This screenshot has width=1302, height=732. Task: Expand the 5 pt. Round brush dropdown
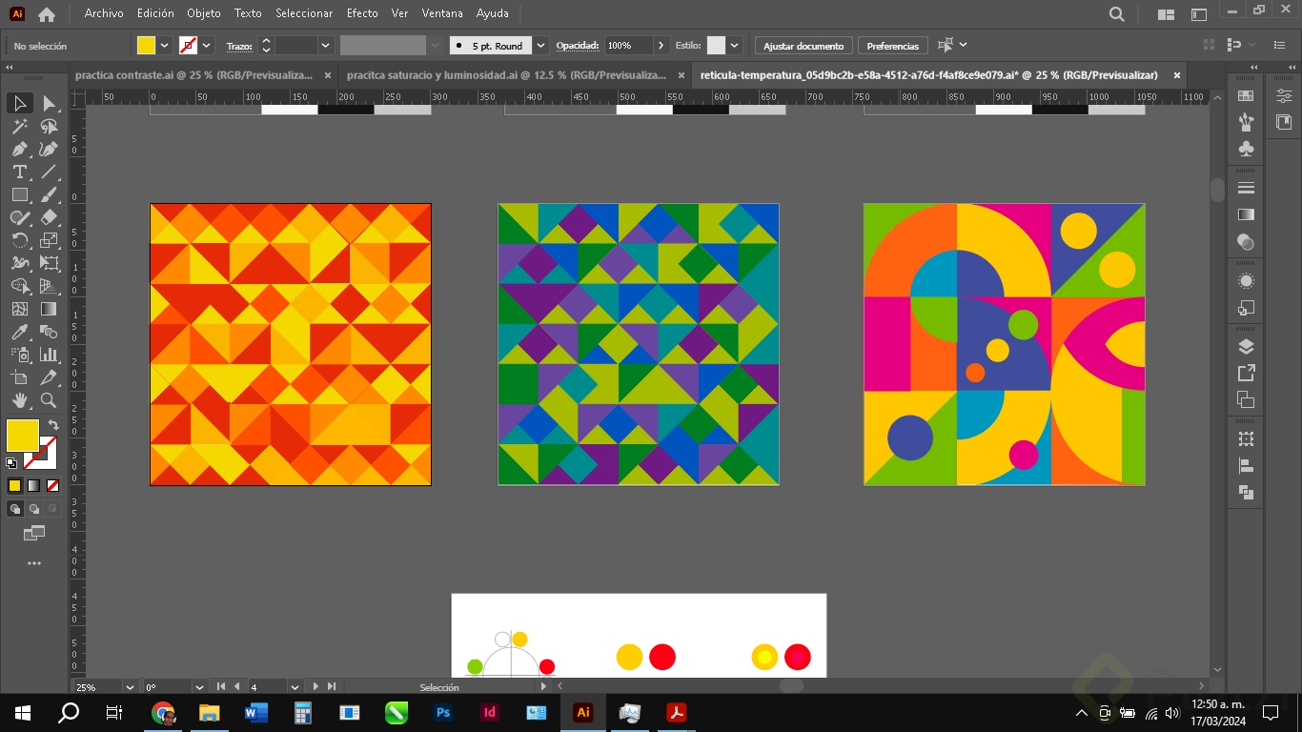[541, 46]
